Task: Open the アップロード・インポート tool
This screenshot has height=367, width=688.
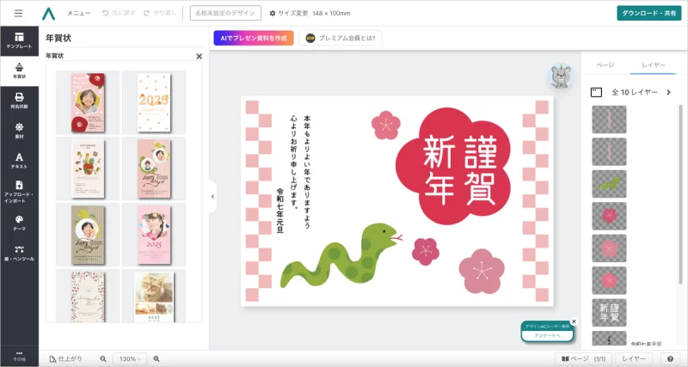Action: 19,190
